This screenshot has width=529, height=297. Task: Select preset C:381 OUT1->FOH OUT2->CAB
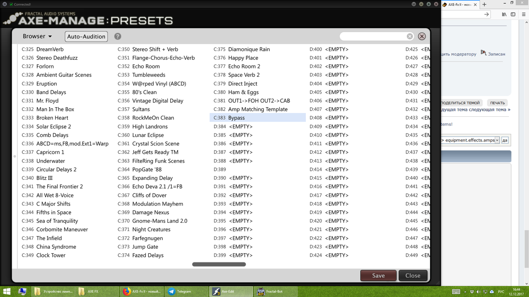258,101
